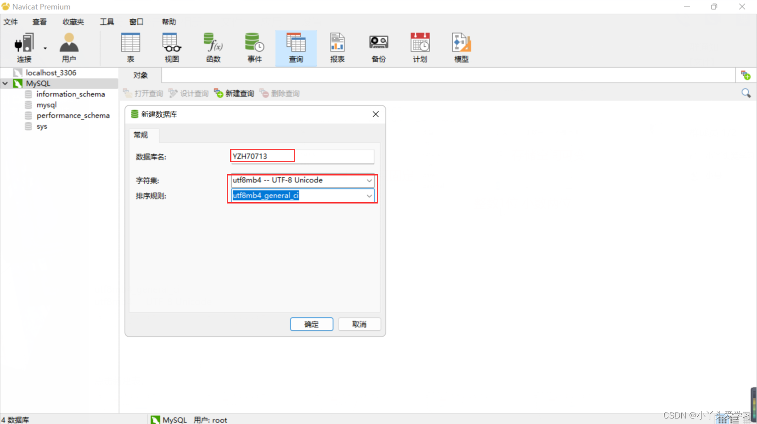Open the 连接 connection tool
757x424 pixels.
click(x=24, y=48)
